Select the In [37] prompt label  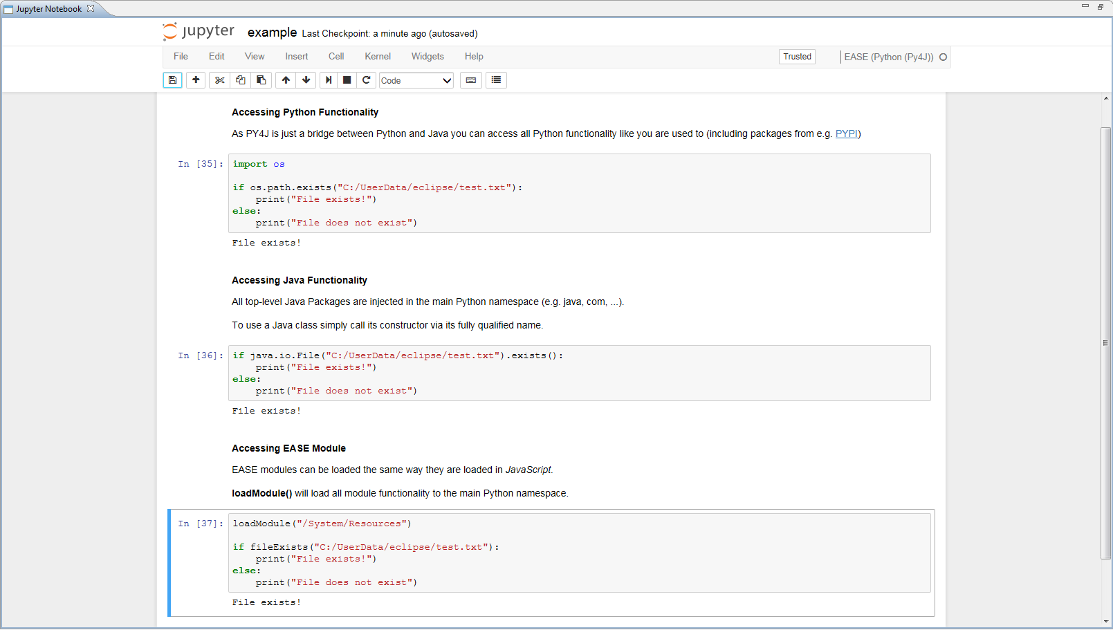click(x=200, y=524)
